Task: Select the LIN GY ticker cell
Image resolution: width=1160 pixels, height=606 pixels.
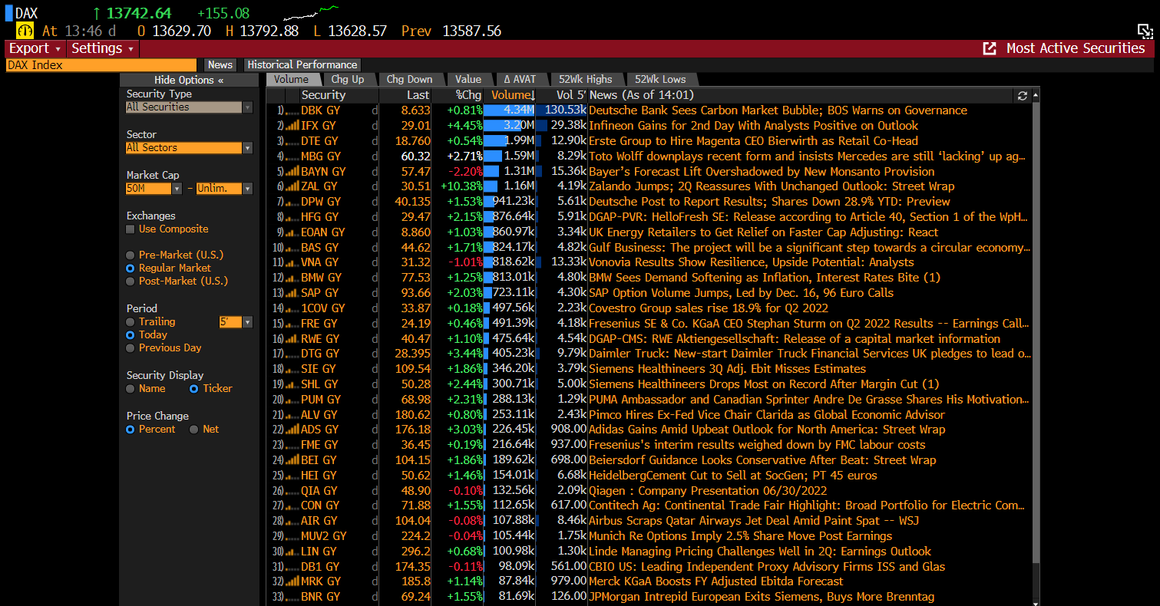Action: (x=319, y=552)
